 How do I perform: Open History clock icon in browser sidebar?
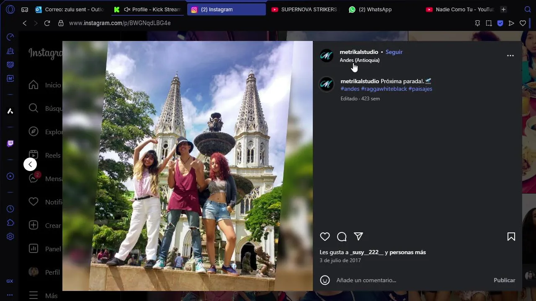[x=10, y=209]
